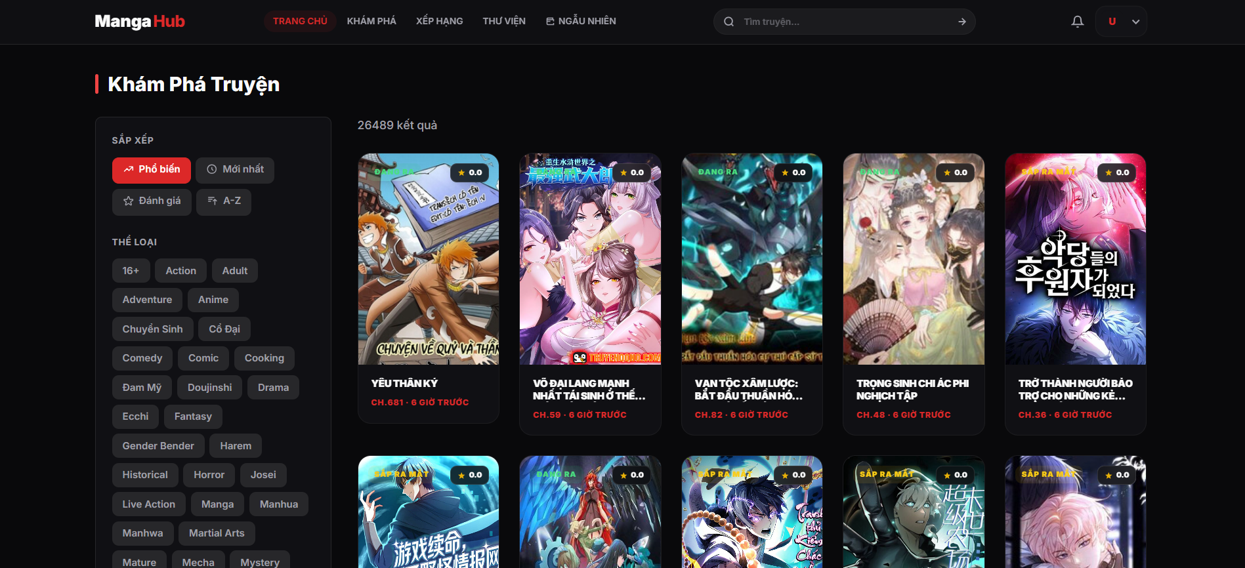Toggle the Comedy genre filter

coord(142,358)
